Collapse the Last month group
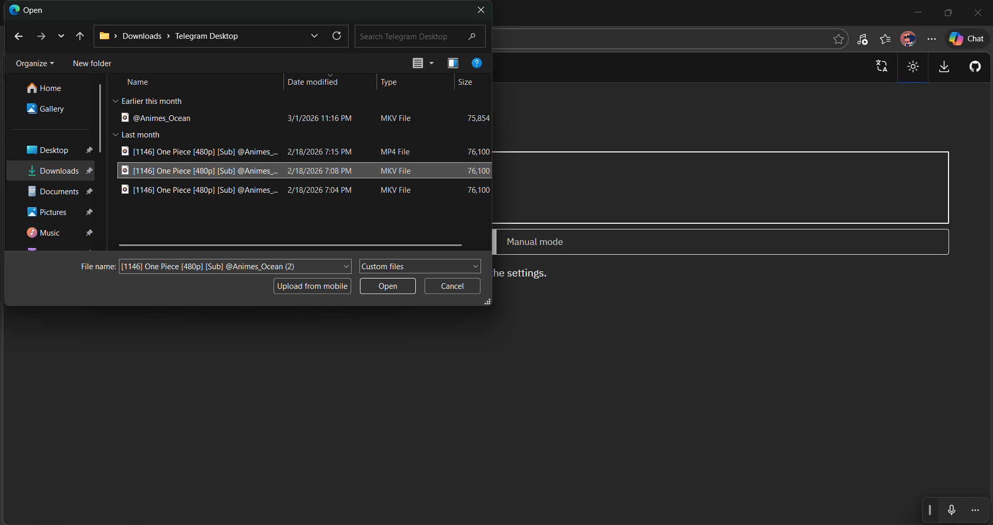Screen dimensions: 993x525 tap(116, 135)
